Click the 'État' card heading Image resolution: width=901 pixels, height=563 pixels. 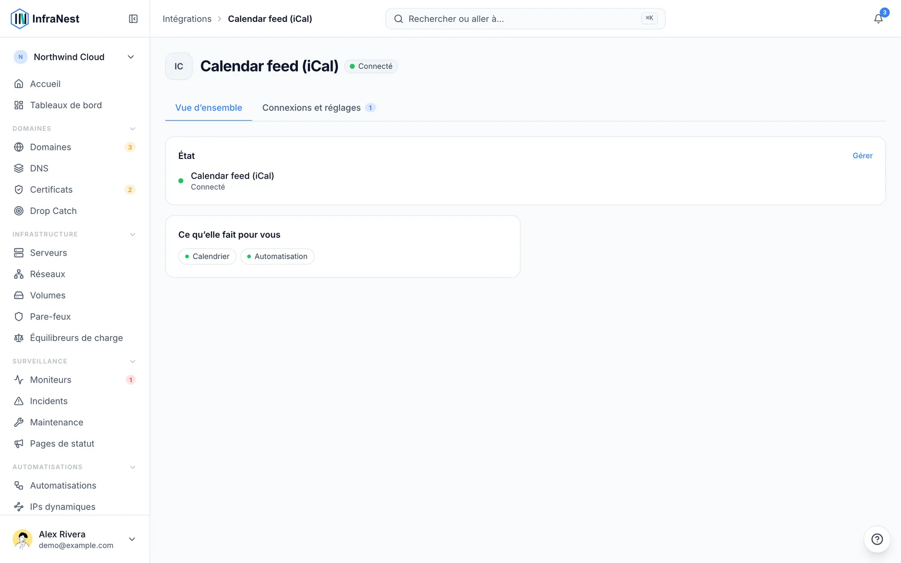[186, 156]
